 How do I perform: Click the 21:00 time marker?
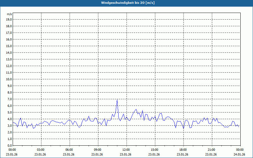(x=212, y=149)
